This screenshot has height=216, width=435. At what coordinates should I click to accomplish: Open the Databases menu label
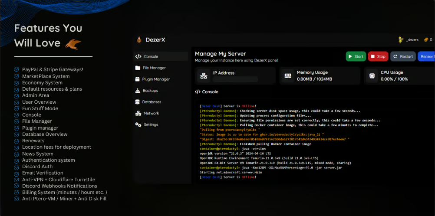click(x=152, y=102)
